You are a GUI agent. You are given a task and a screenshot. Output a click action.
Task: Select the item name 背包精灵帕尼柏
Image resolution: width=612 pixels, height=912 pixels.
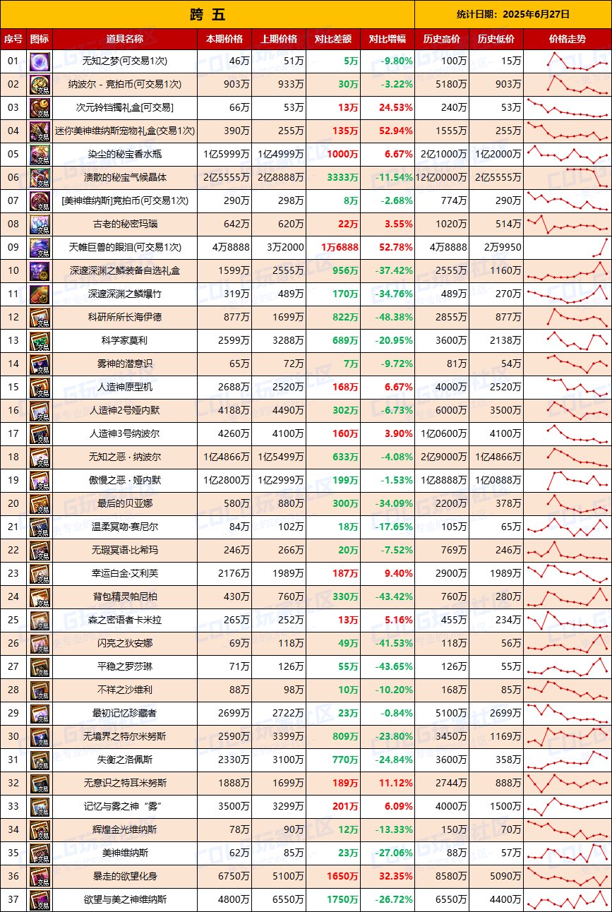124,597
